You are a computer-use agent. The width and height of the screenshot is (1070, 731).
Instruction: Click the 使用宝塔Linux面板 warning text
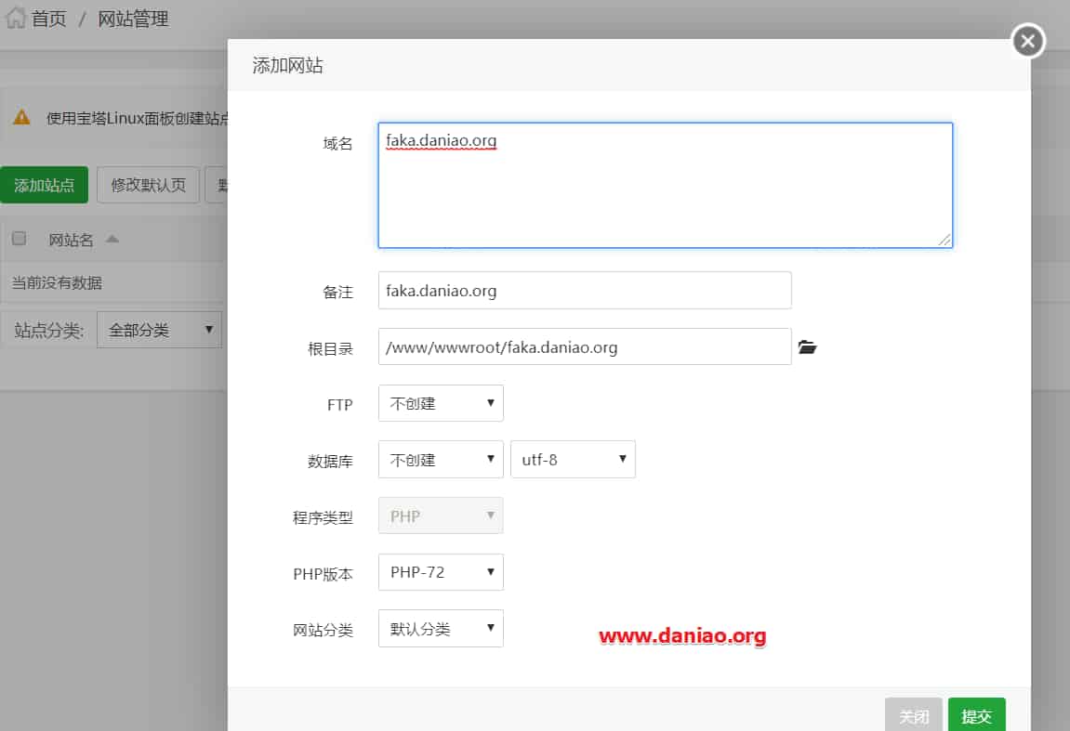(138, 118)
